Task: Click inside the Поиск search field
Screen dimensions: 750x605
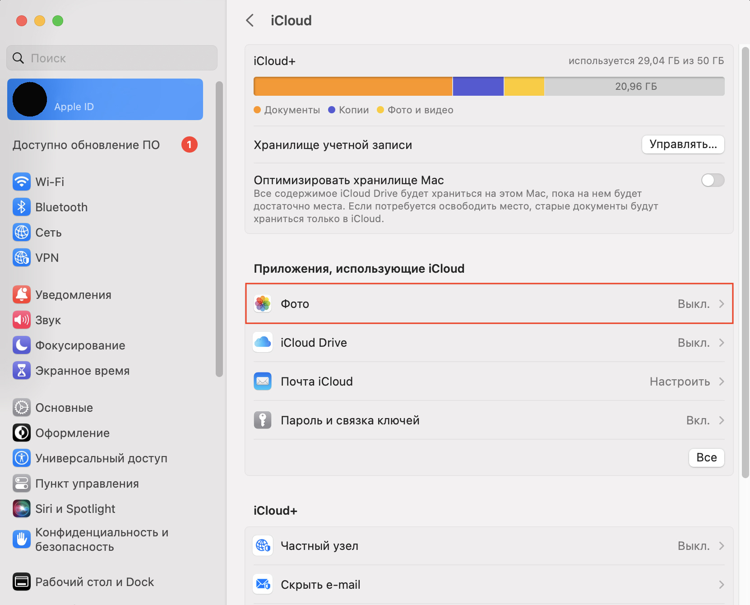Action: [112, 58]
